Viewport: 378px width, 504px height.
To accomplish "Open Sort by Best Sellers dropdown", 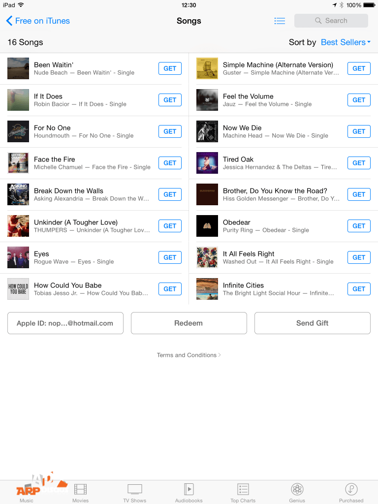I will click(346, 42).
